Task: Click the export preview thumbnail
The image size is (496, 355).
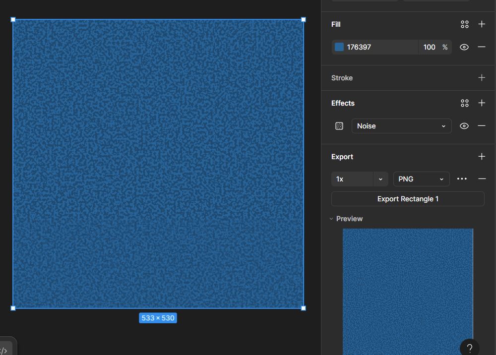Action: click(408, 292)
